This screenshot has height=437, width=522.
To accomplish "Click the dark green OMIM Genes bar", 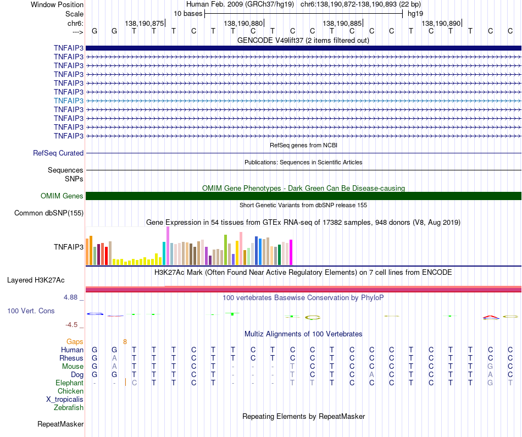I will pos(303,196).
